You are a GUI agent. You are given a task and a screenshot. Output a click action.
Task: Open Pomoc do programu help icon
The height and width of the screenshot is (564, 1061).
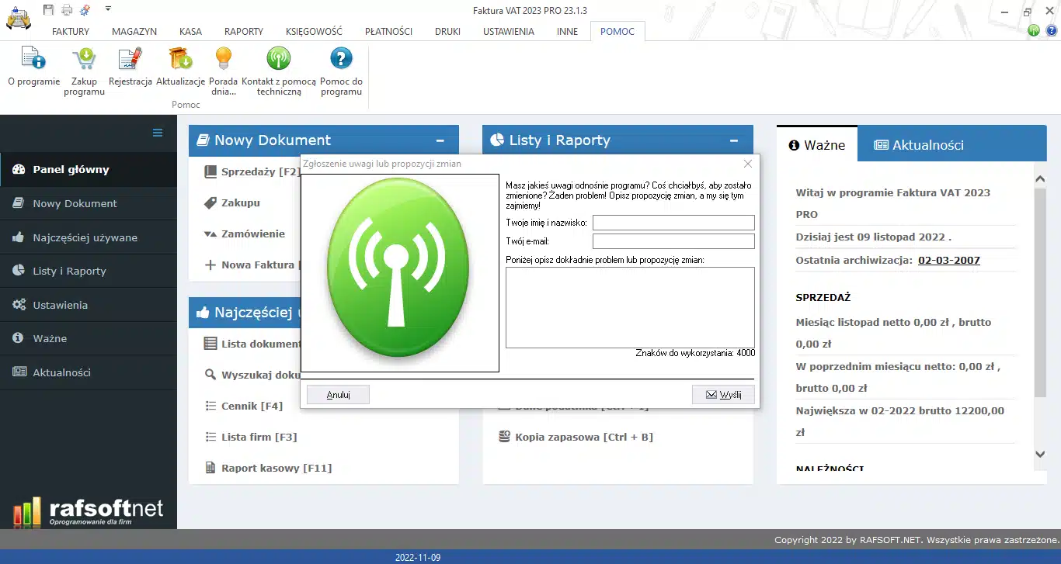[x=341, y=59]
